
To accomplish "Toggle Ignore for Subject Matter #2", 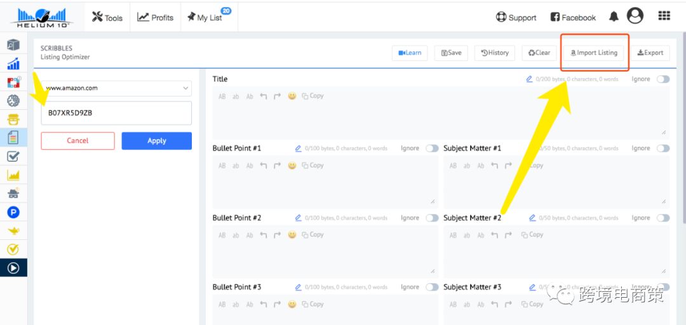I will (662, 218).
